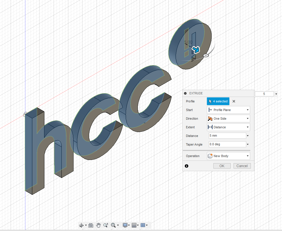Click the info icon in Extrude dialog
Viewport: 282px width, 231px height.
[187, 166]
